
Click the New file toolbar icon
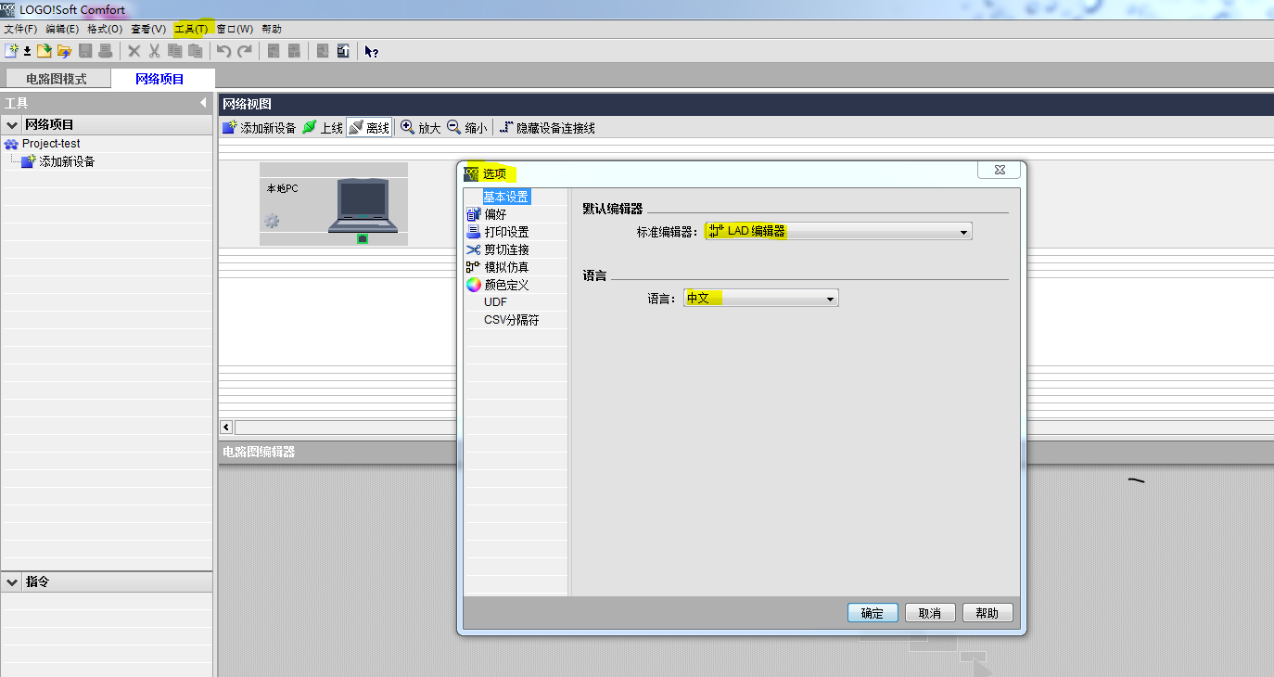point(11,51)
